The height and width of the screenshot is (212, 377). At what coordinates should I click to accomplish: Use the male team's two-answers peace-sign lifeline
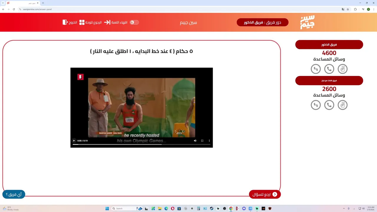(x=343, y=69)
